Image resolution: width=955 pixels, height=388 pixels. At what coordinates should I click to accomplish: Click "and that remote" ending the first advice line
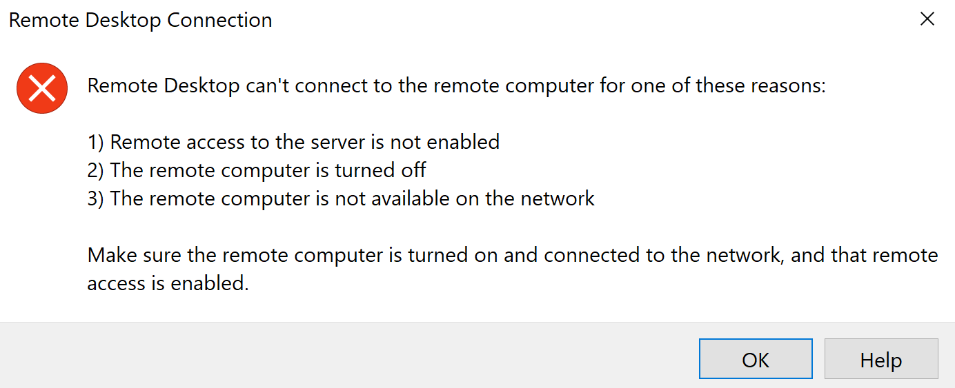point(865,255)
